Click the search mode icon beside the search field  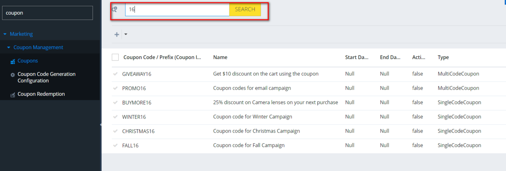tap(115, 9)
